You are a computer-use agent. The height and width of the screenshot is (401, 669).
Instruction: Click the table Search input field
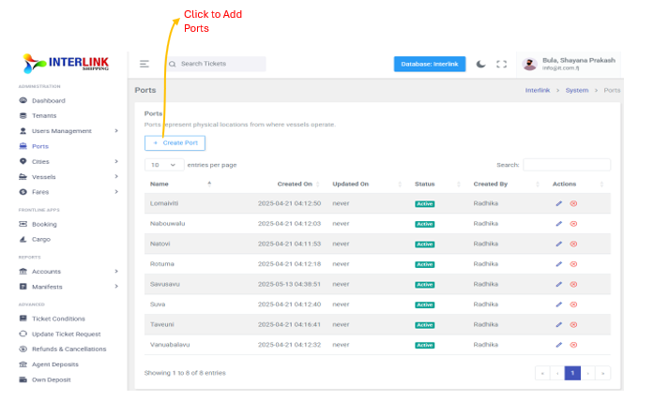566,165
